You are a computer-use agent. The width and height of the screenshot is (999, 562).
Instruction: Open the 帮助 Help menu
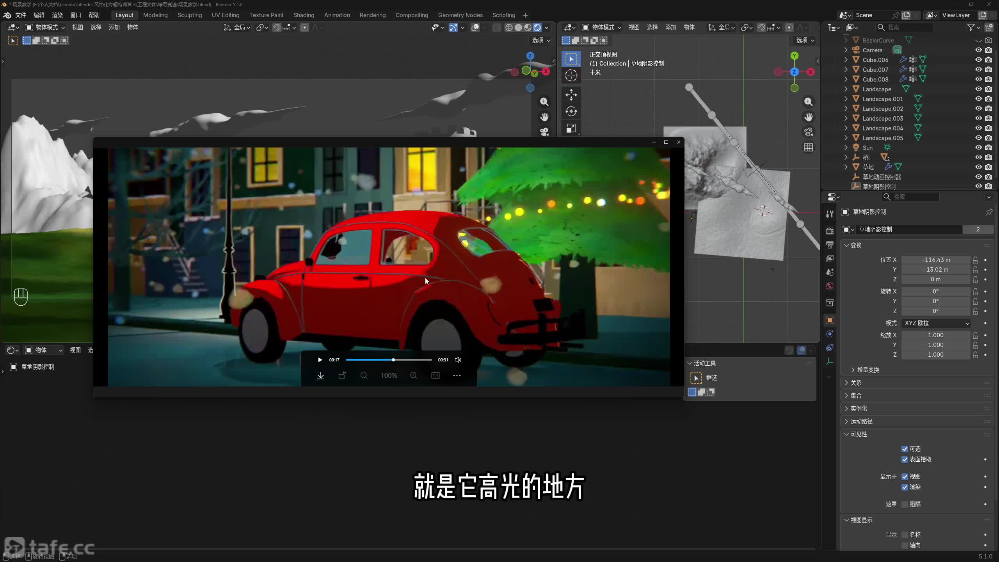(94, 15)
